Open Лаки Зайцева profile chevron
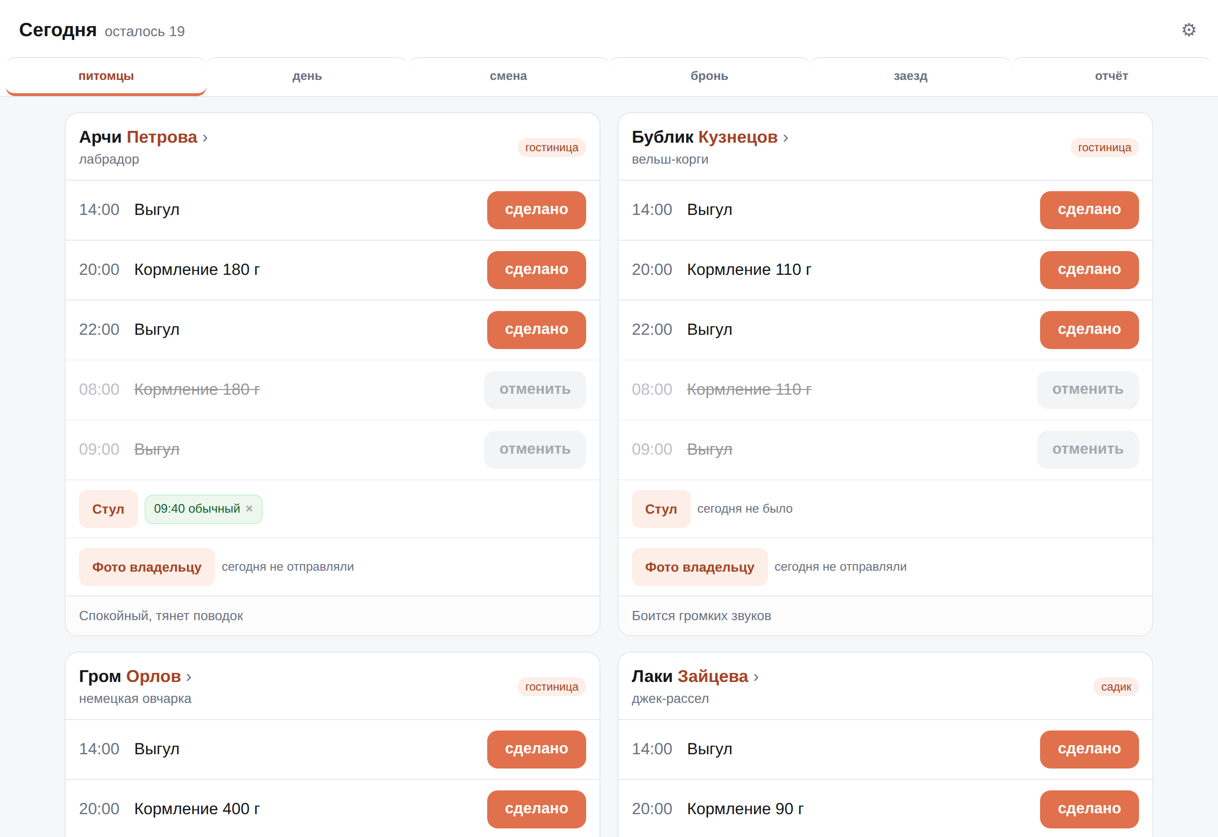 click(x=756, y=677)
